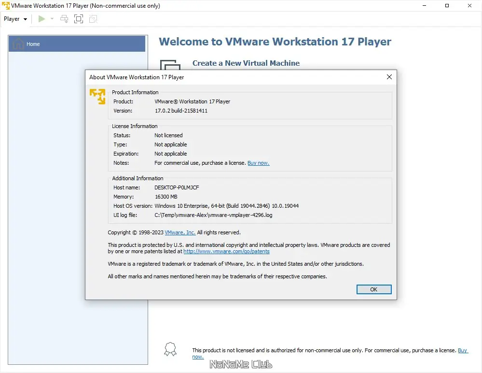This screenshot has height=373, width=482.
Task: Select host name DESKTOP-P0LMJCF
Action: tap(177, 187)
